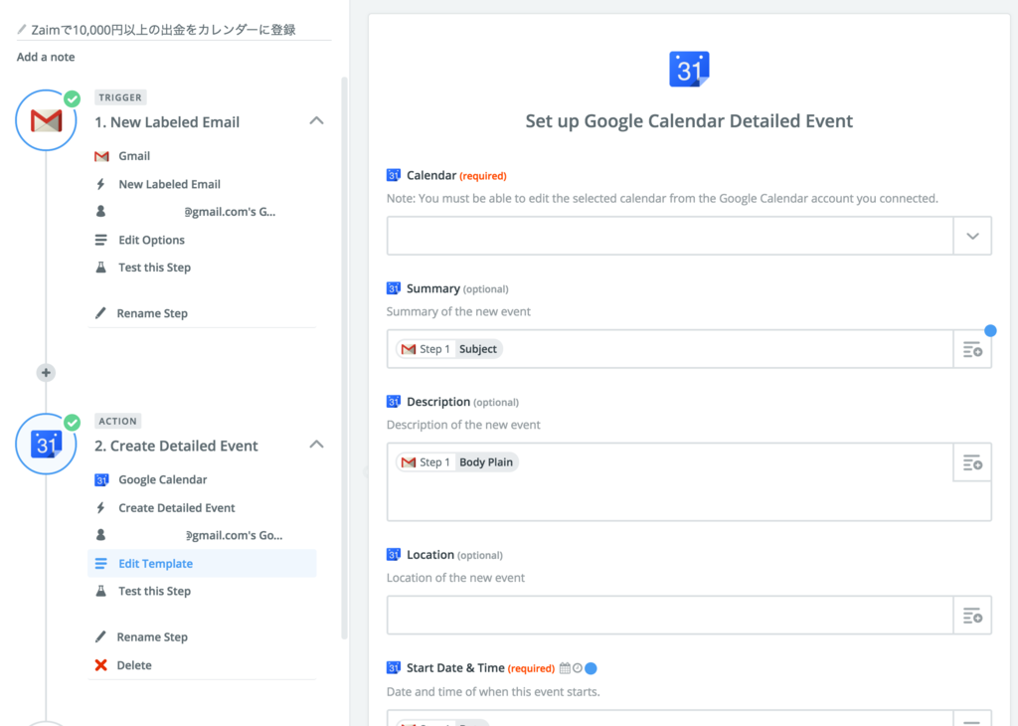Click the calendar icon next to Google Calendar

pos(101,480)
